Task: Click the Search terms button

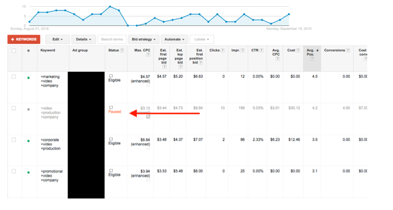Action: click(x=112, y=39)
